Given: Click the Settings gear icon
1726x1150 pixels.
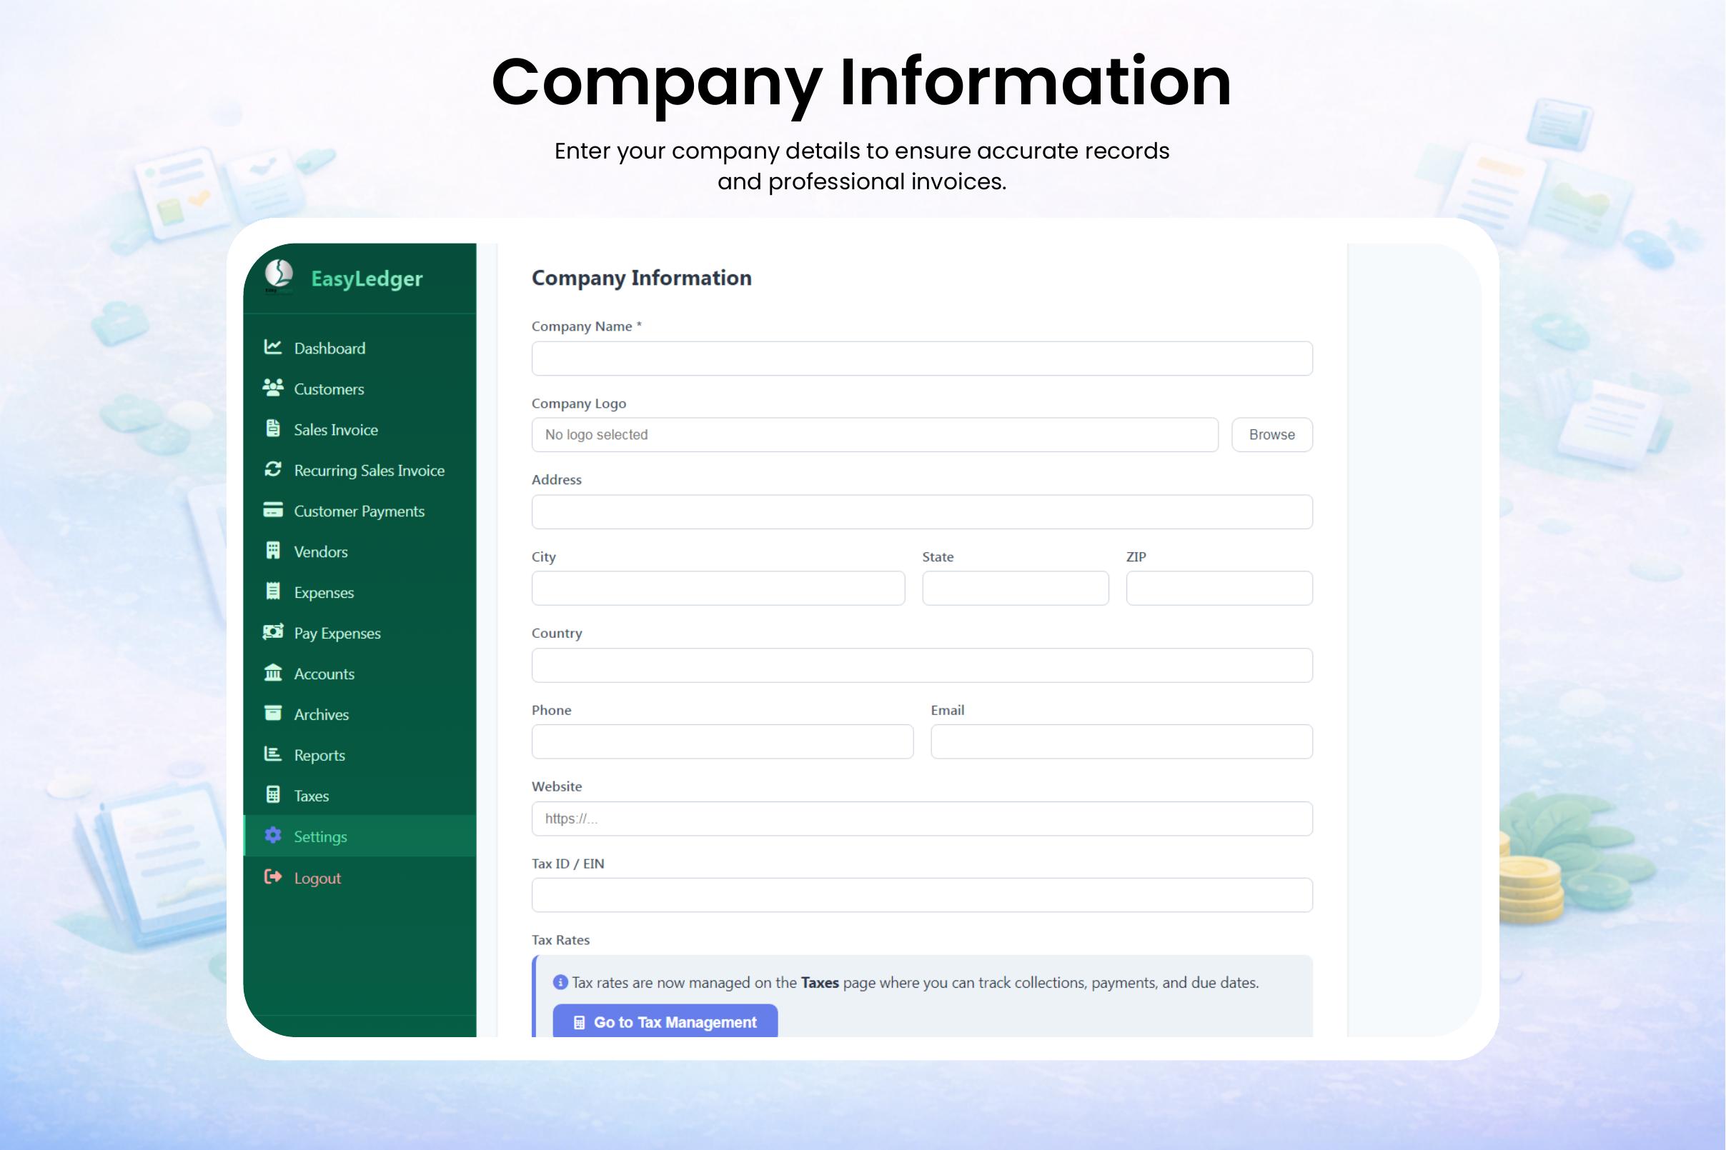Looking at the screenshot, I should pyautogui.click(x=273, y=836).
